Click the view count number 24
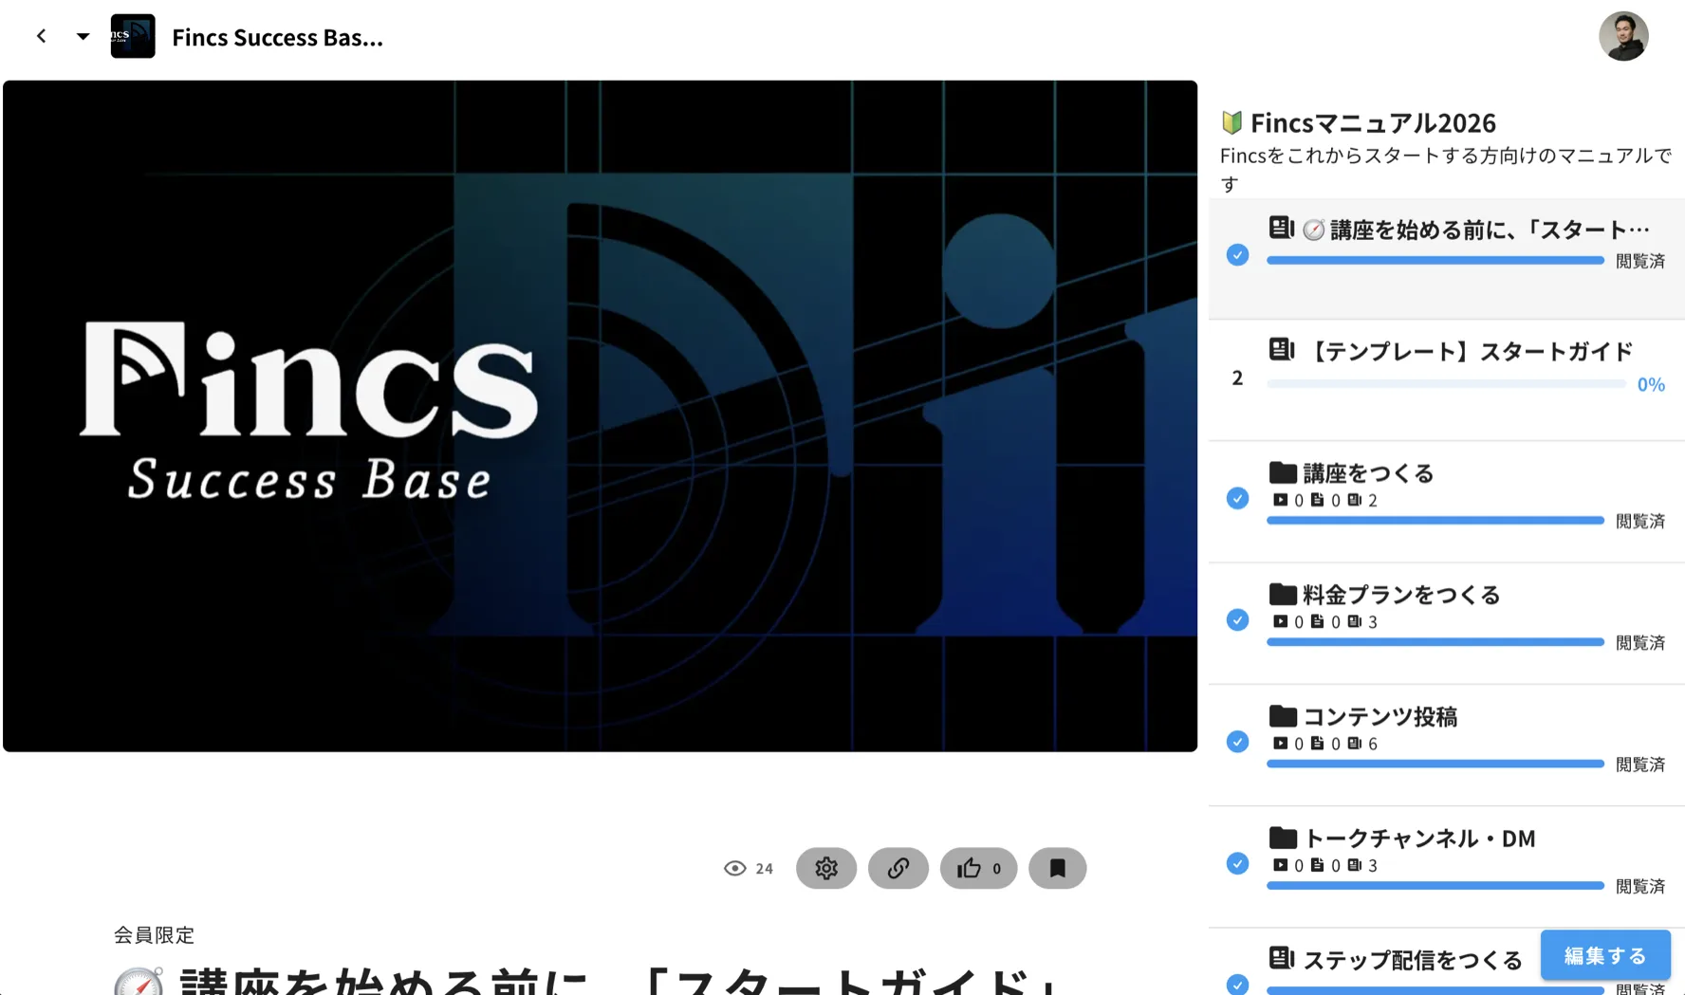 (x=764, y=869)
